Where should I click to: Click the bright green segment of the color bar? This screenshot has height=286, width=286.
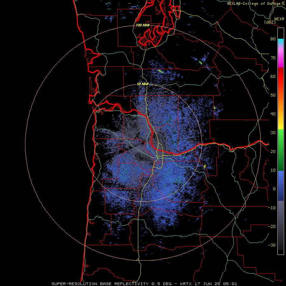[x=281, y=136]
